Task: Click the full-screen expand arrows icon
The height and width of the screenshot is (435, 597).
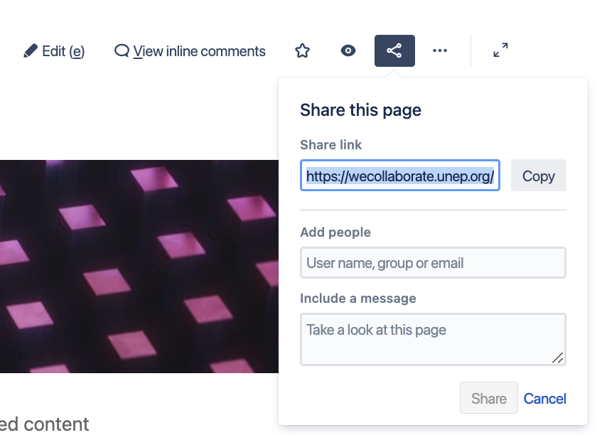Action: (500, 50)
